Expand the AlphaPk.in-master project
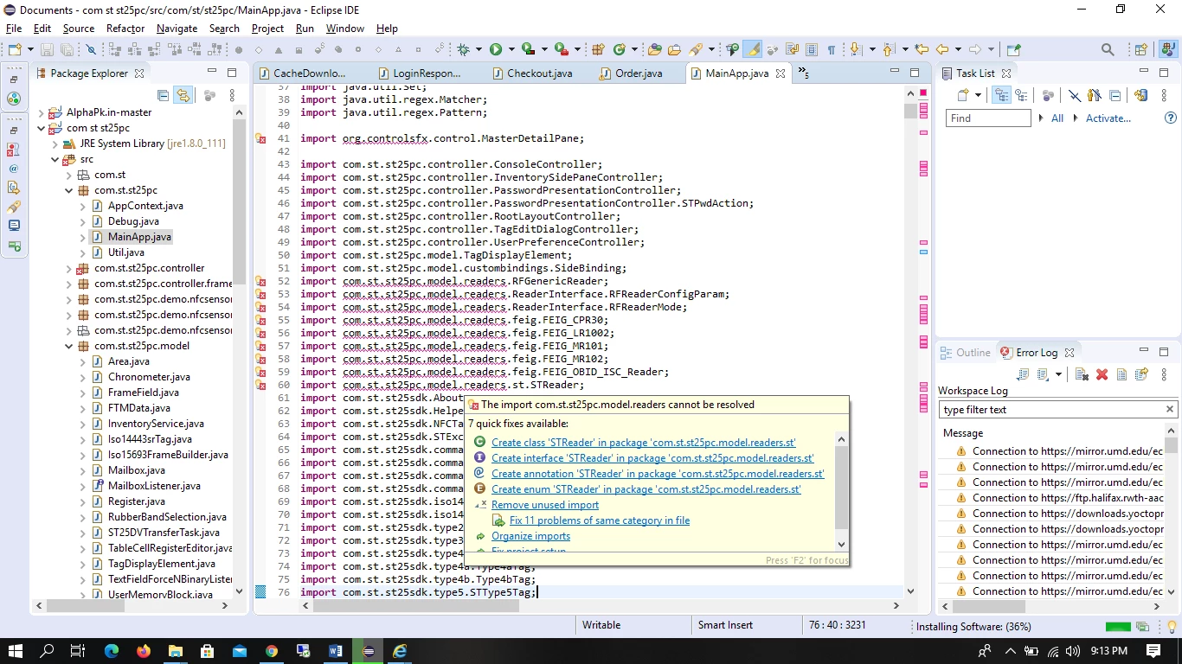Image resolution: width=1182 pixels, height=664 pixels. coord(42,112)
